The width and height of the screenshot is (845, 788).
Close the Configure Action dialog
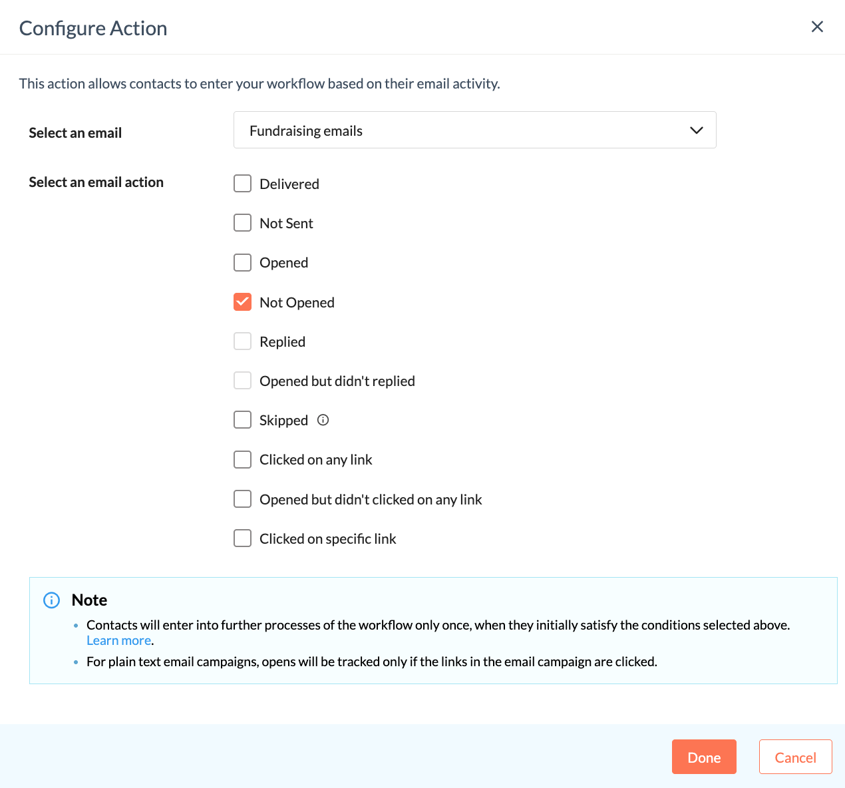point(817,27)
